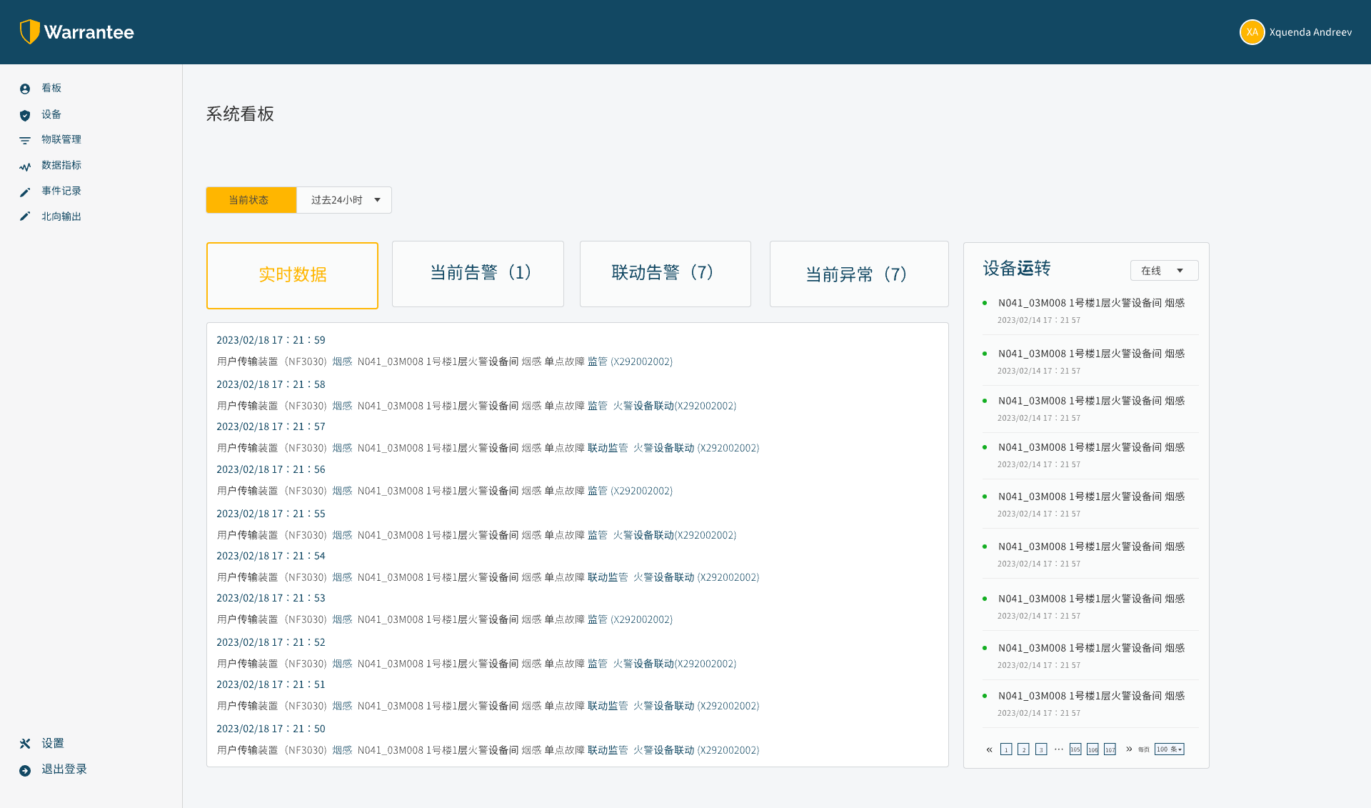
Task: Go to page 1 in pagination
Action: [1006, 749]
